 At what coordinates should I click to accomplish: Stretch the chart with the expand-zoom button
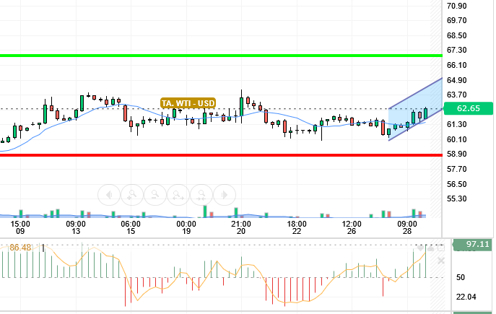[x=178, y=195]
